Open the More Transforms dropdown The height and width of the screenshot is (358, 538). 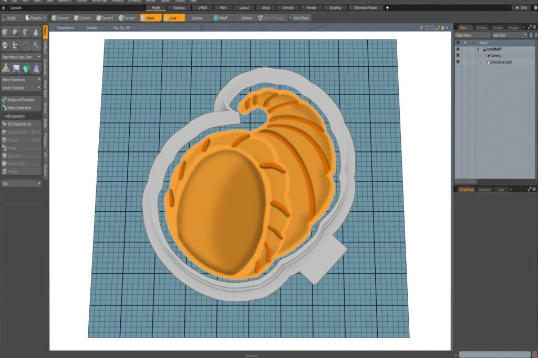pos(21,79)
